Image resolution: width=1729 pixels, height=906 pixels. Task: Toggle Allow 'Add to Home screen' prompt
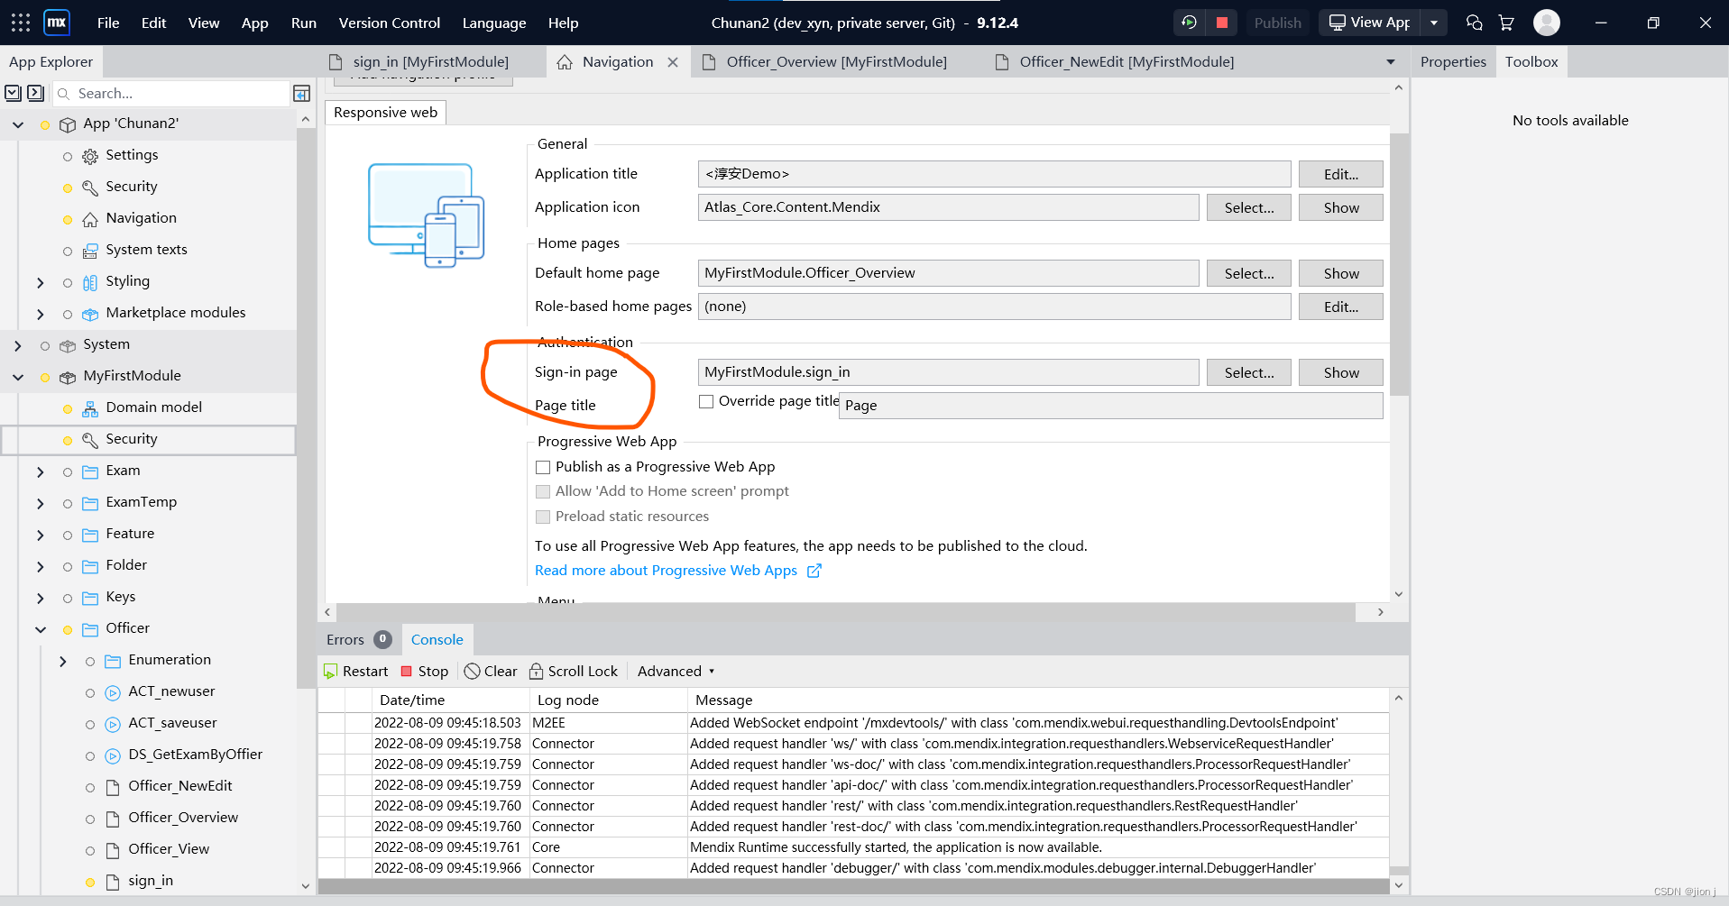(543, 491)
